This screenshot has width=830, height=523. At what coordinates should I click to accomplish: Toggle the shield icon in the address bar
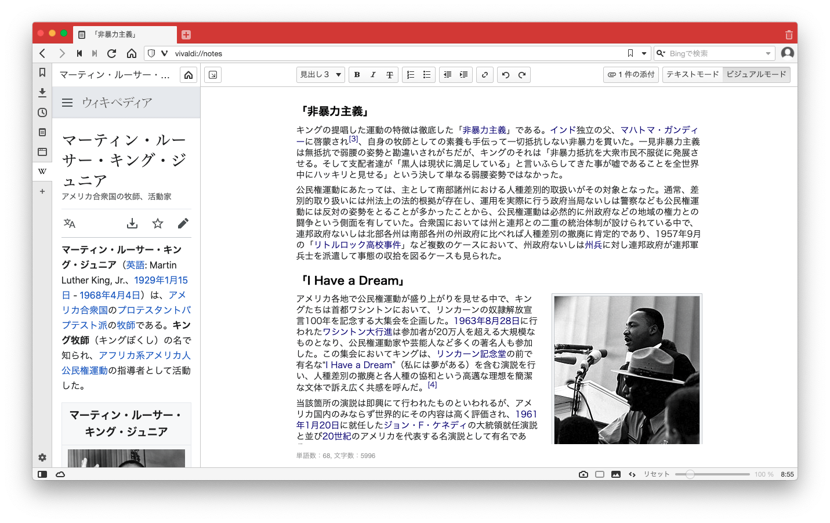151,53
